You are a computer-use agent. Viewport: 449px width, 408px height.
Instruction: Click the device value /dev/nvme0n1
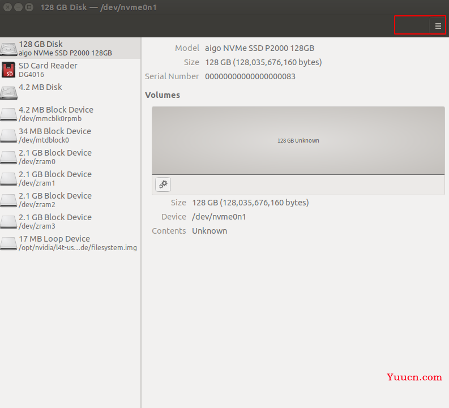(x=219, y=217)
